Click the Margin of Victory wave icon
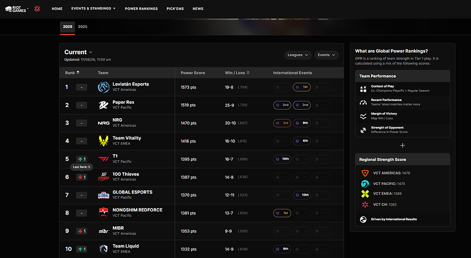 tap(363, 116)
